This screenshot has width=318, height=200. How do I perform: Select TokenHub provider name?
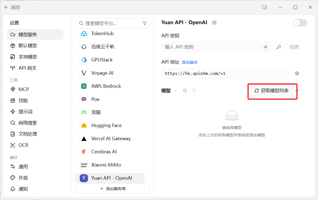(102, 33)
